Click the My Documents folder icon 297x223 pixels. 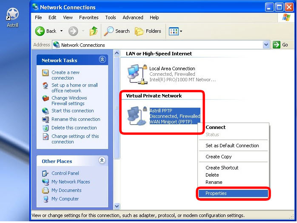pos(46,190)
